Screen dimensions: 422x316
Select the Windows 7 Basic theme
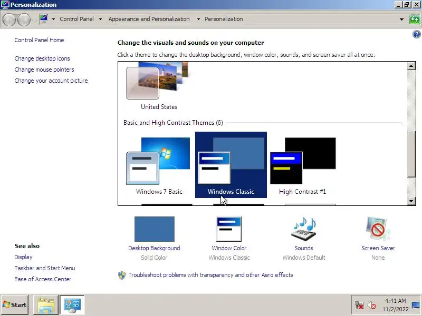tap(159, 165)
